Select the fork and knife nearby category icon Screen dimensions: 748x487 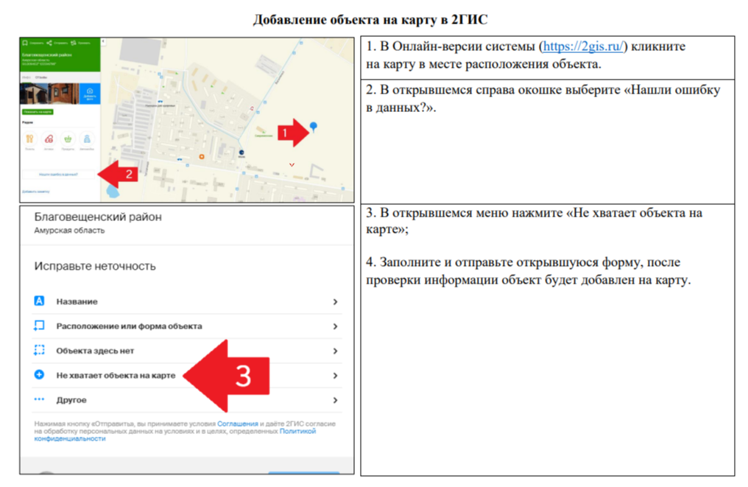(x=29, y=139)
